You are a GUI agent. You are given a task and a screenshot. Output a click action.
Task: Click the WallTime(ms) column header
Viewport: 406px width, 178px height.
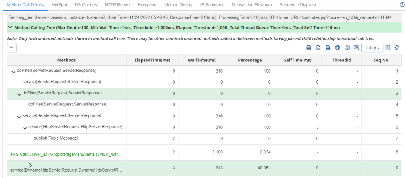[202, 60]
